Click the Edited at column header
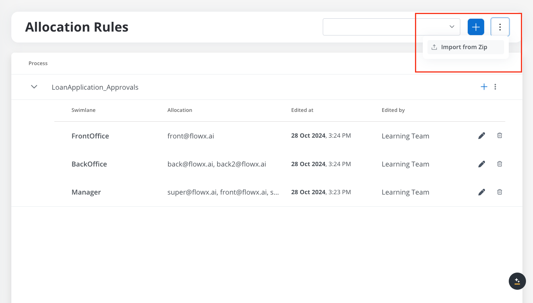The width and height of the screenshot is (533, 303). point(302,110)
